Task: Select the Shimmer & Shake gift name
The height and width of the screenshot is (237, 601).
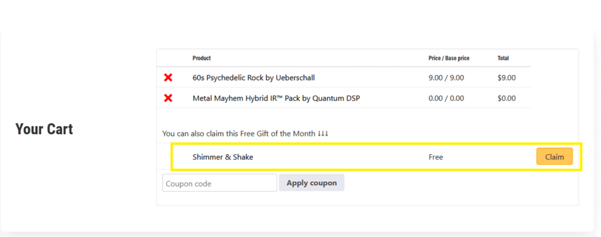Action: (223, 157)
